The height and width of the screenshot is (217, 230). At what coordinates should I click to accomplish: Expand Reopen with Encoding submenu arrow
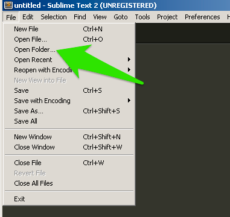point(129,70)
